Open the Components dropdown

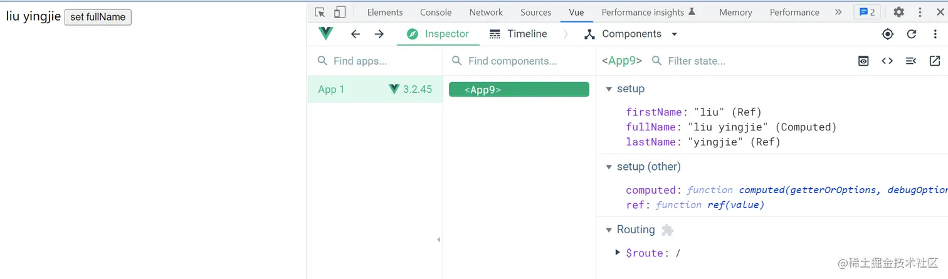(630, 34)
